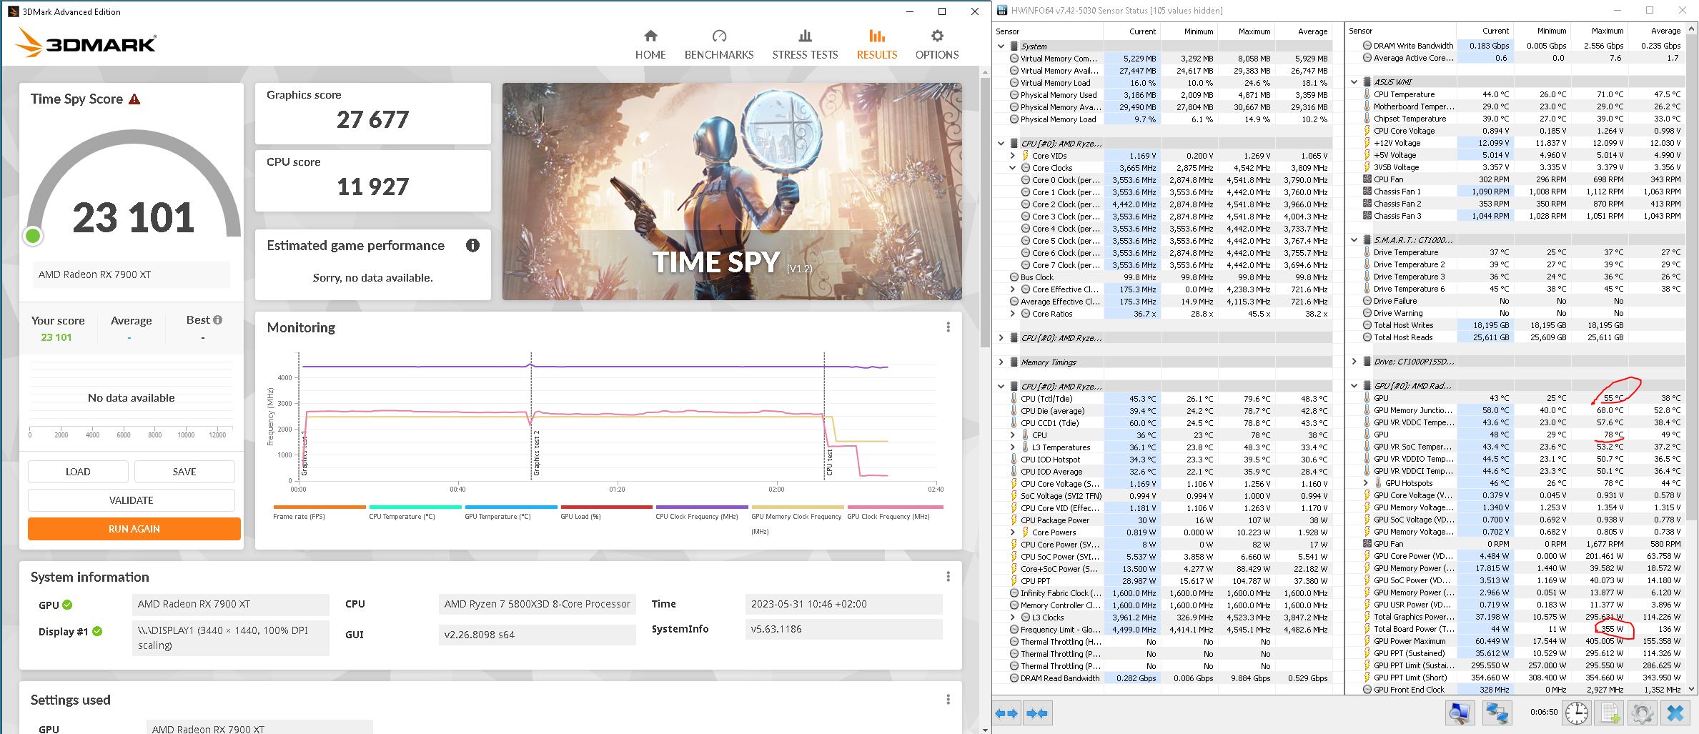
Task: Click the SAVE button
Action: point(184,472)
